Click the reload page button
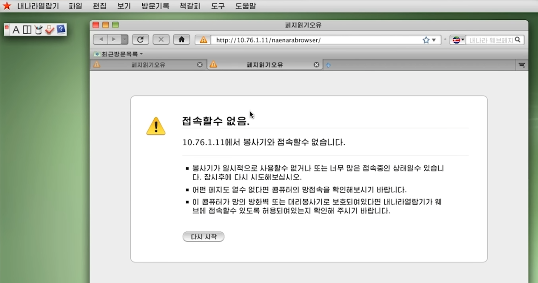This screenshot has width=538, height=283. point(140,40)
